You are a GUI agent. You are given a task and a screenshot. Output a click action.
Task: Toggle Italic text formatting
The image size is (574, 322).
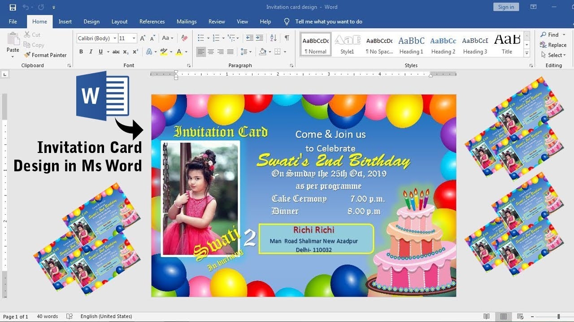pos(91,52)
